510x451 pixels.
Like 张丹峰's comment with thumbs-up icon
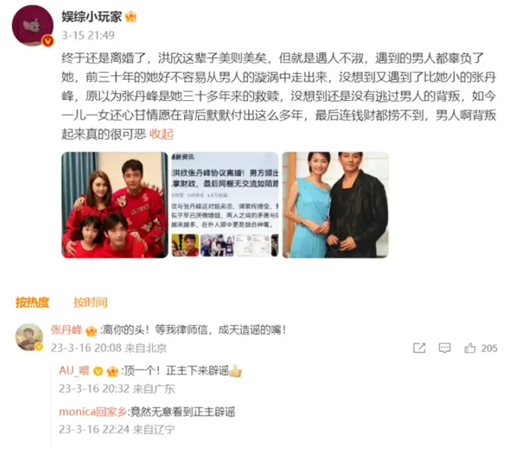(x=470, y=348)
